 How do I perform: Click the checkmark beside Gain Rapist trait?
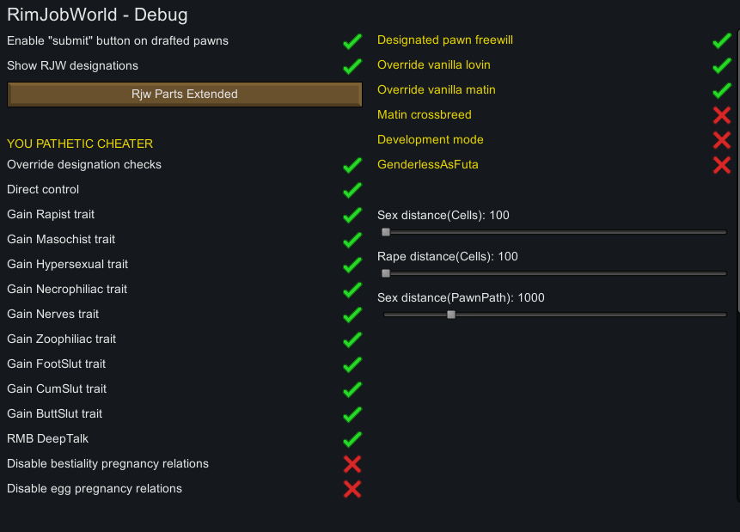pyautogui.click(x=352, y=215)
